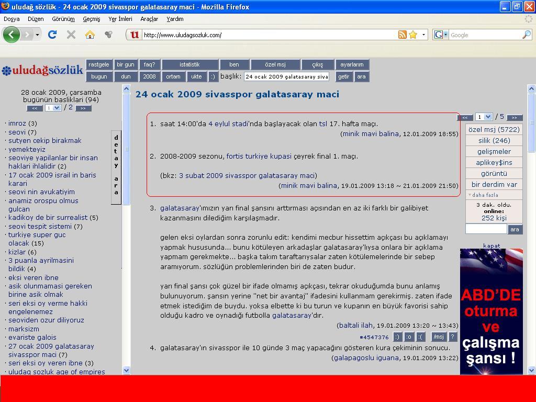Screen dimensions: 536x402
Task: Click the smiley :) nav button
Action: click(x=213, y=76)
